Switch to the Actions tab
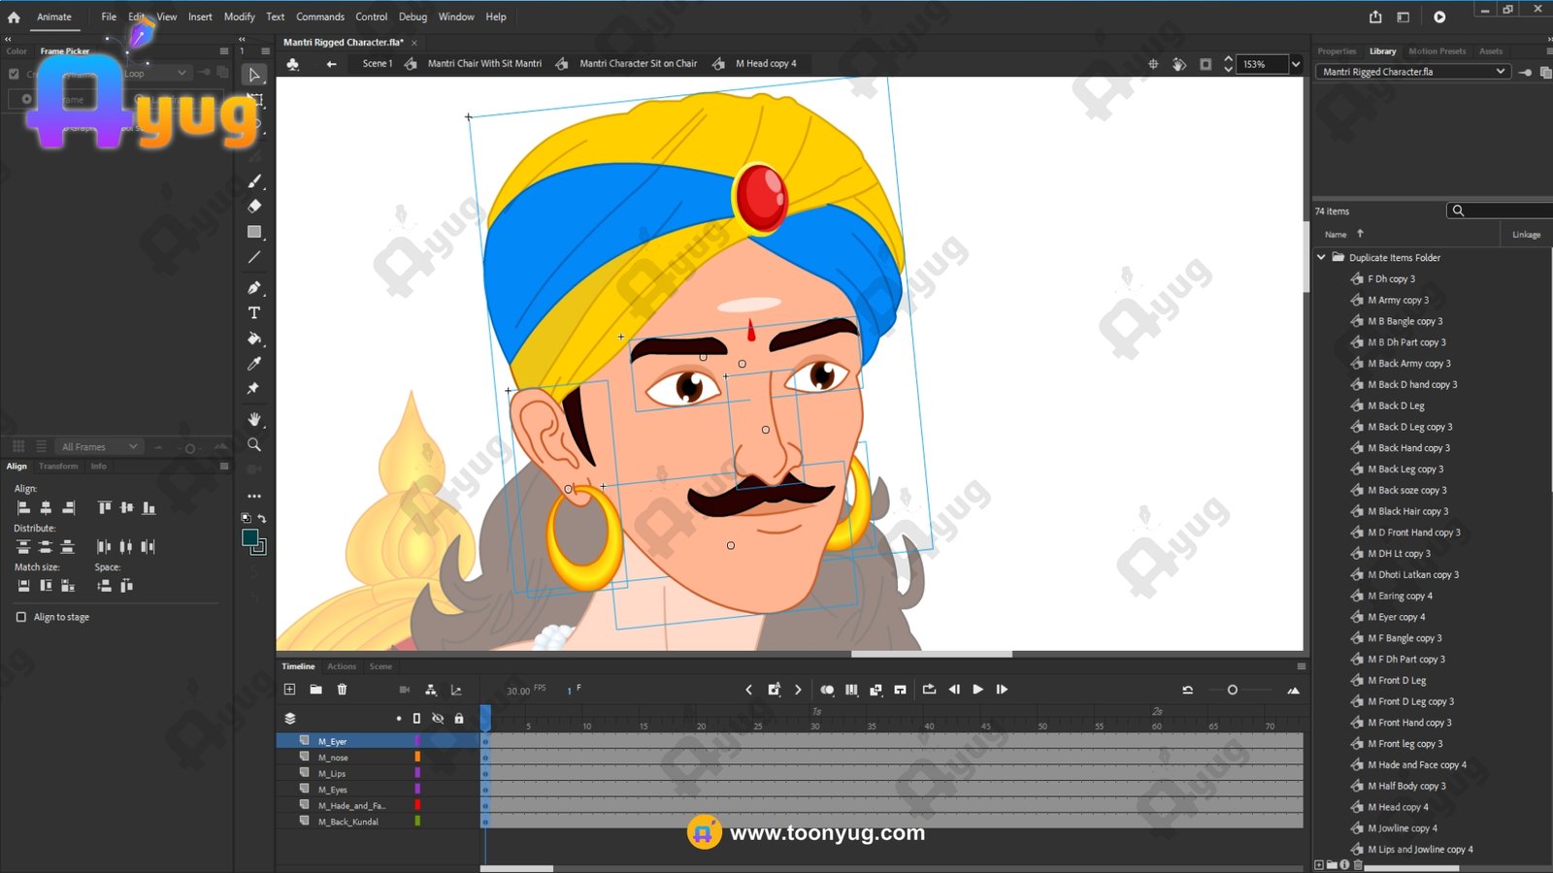Screen dimensions: 1553x873 pyautogui.click(x=342, y=666)
